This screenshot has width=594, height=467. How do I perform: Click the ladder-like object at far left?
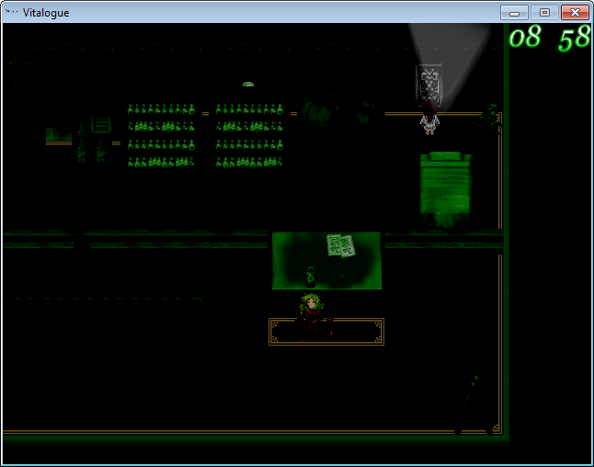click(x=101, y=124)
